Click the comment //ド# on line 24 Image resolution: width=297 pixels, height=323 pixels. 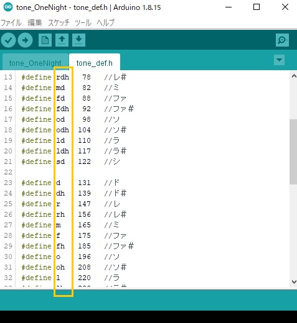[115, 193]
